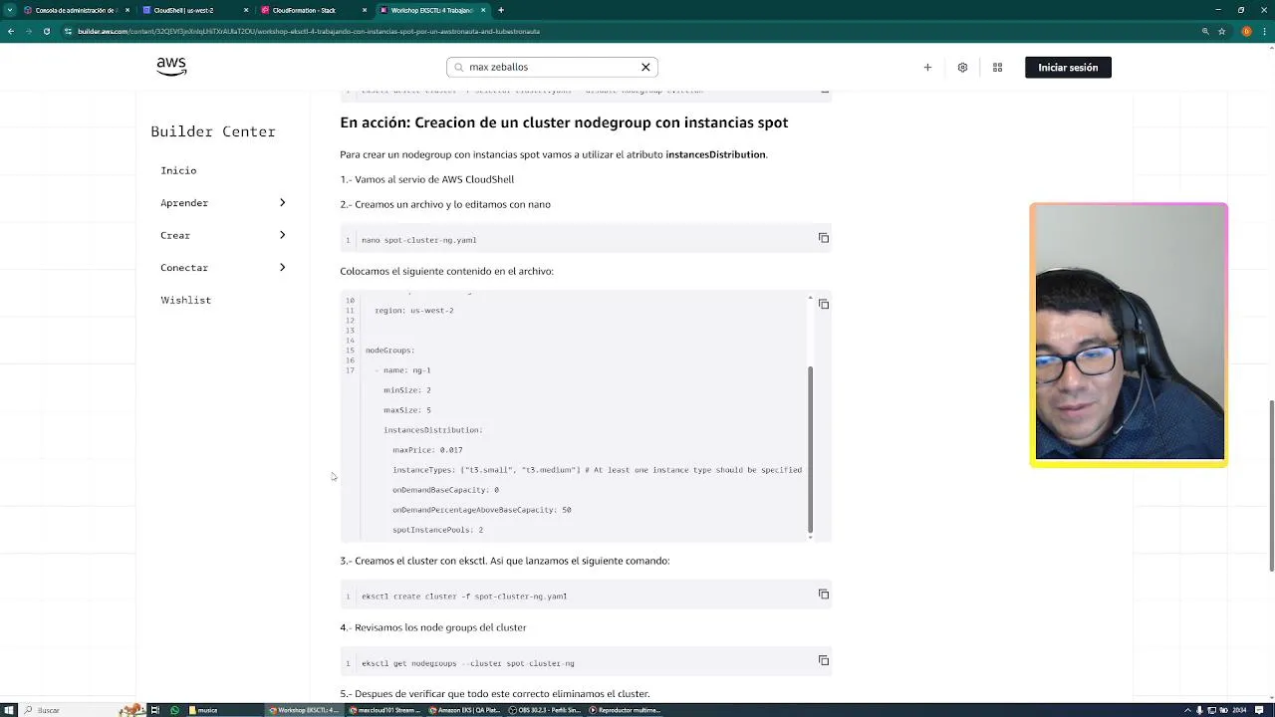Click the browser address bar URL
This screenshot has width=1275, height=717.
click(309, 31)
